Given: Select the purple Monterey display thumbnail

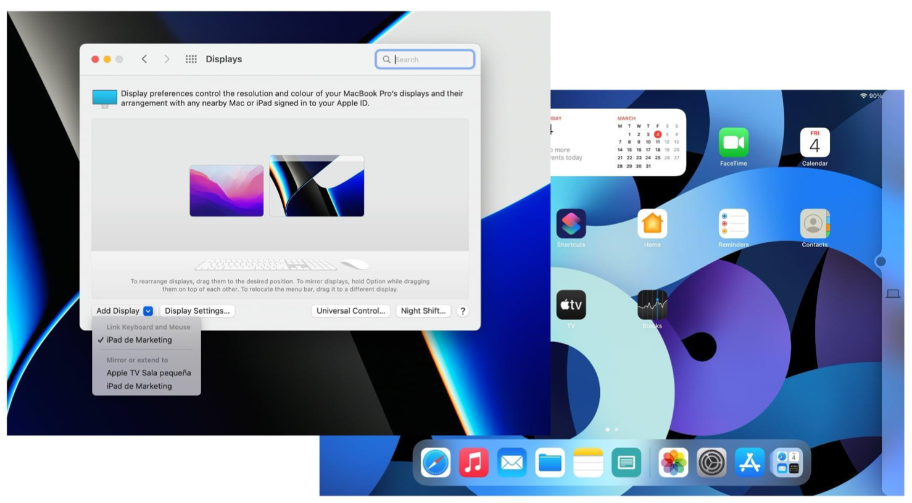Looking at the screenshot, I should tap(226, 190).
